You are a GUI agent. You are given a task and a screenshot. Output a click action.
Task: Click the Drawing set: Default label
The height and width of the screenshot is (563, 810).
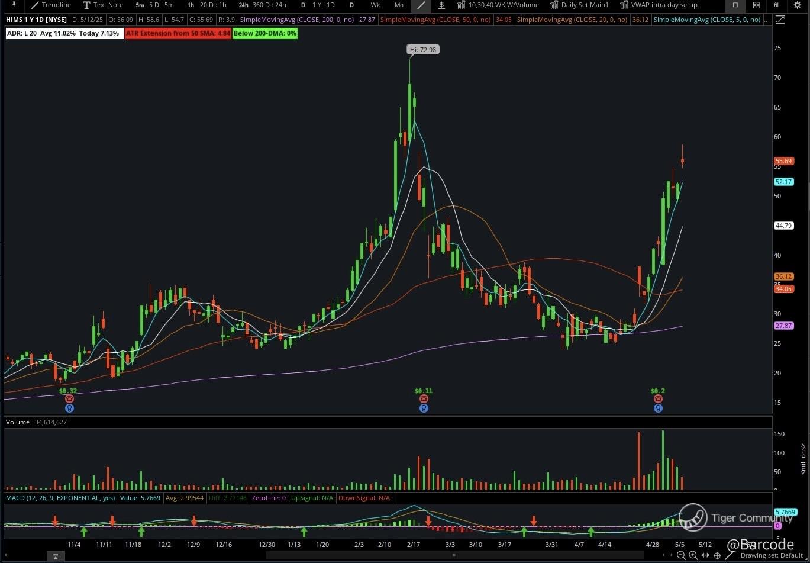point(772,555)
